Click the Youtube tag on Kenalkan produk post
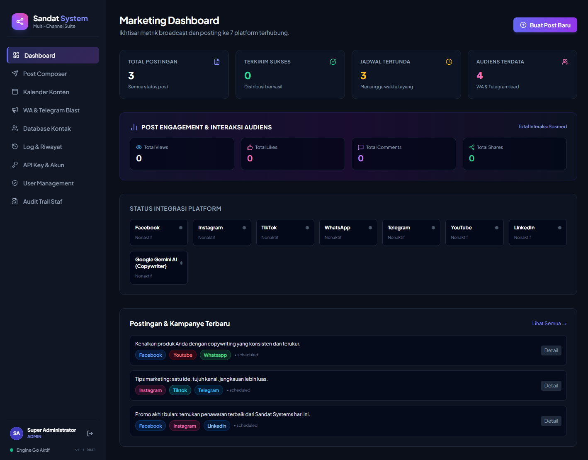 tap(183, 355)
